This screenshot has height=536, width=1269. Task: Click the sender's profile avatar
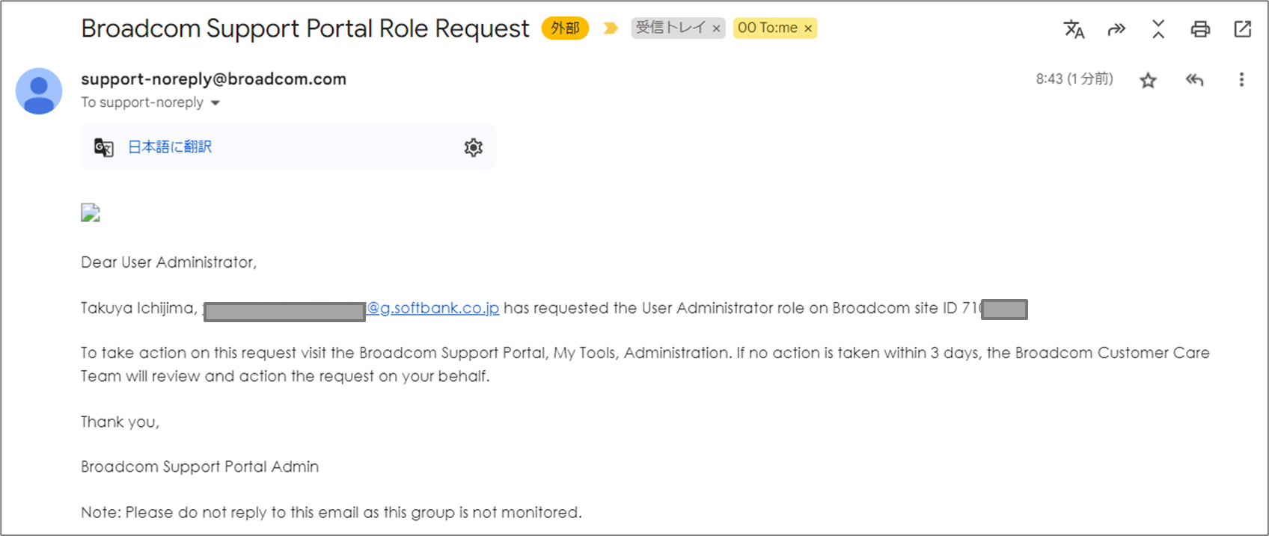39,91
